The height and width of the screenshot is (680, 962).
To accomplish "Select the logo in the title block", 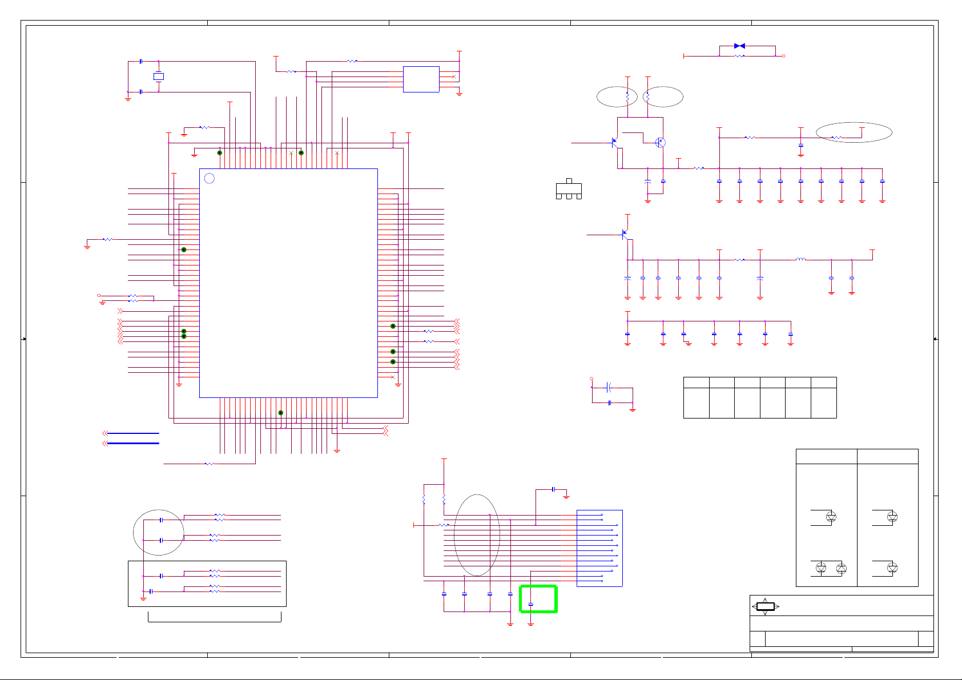I will click(x=765, y=606).
